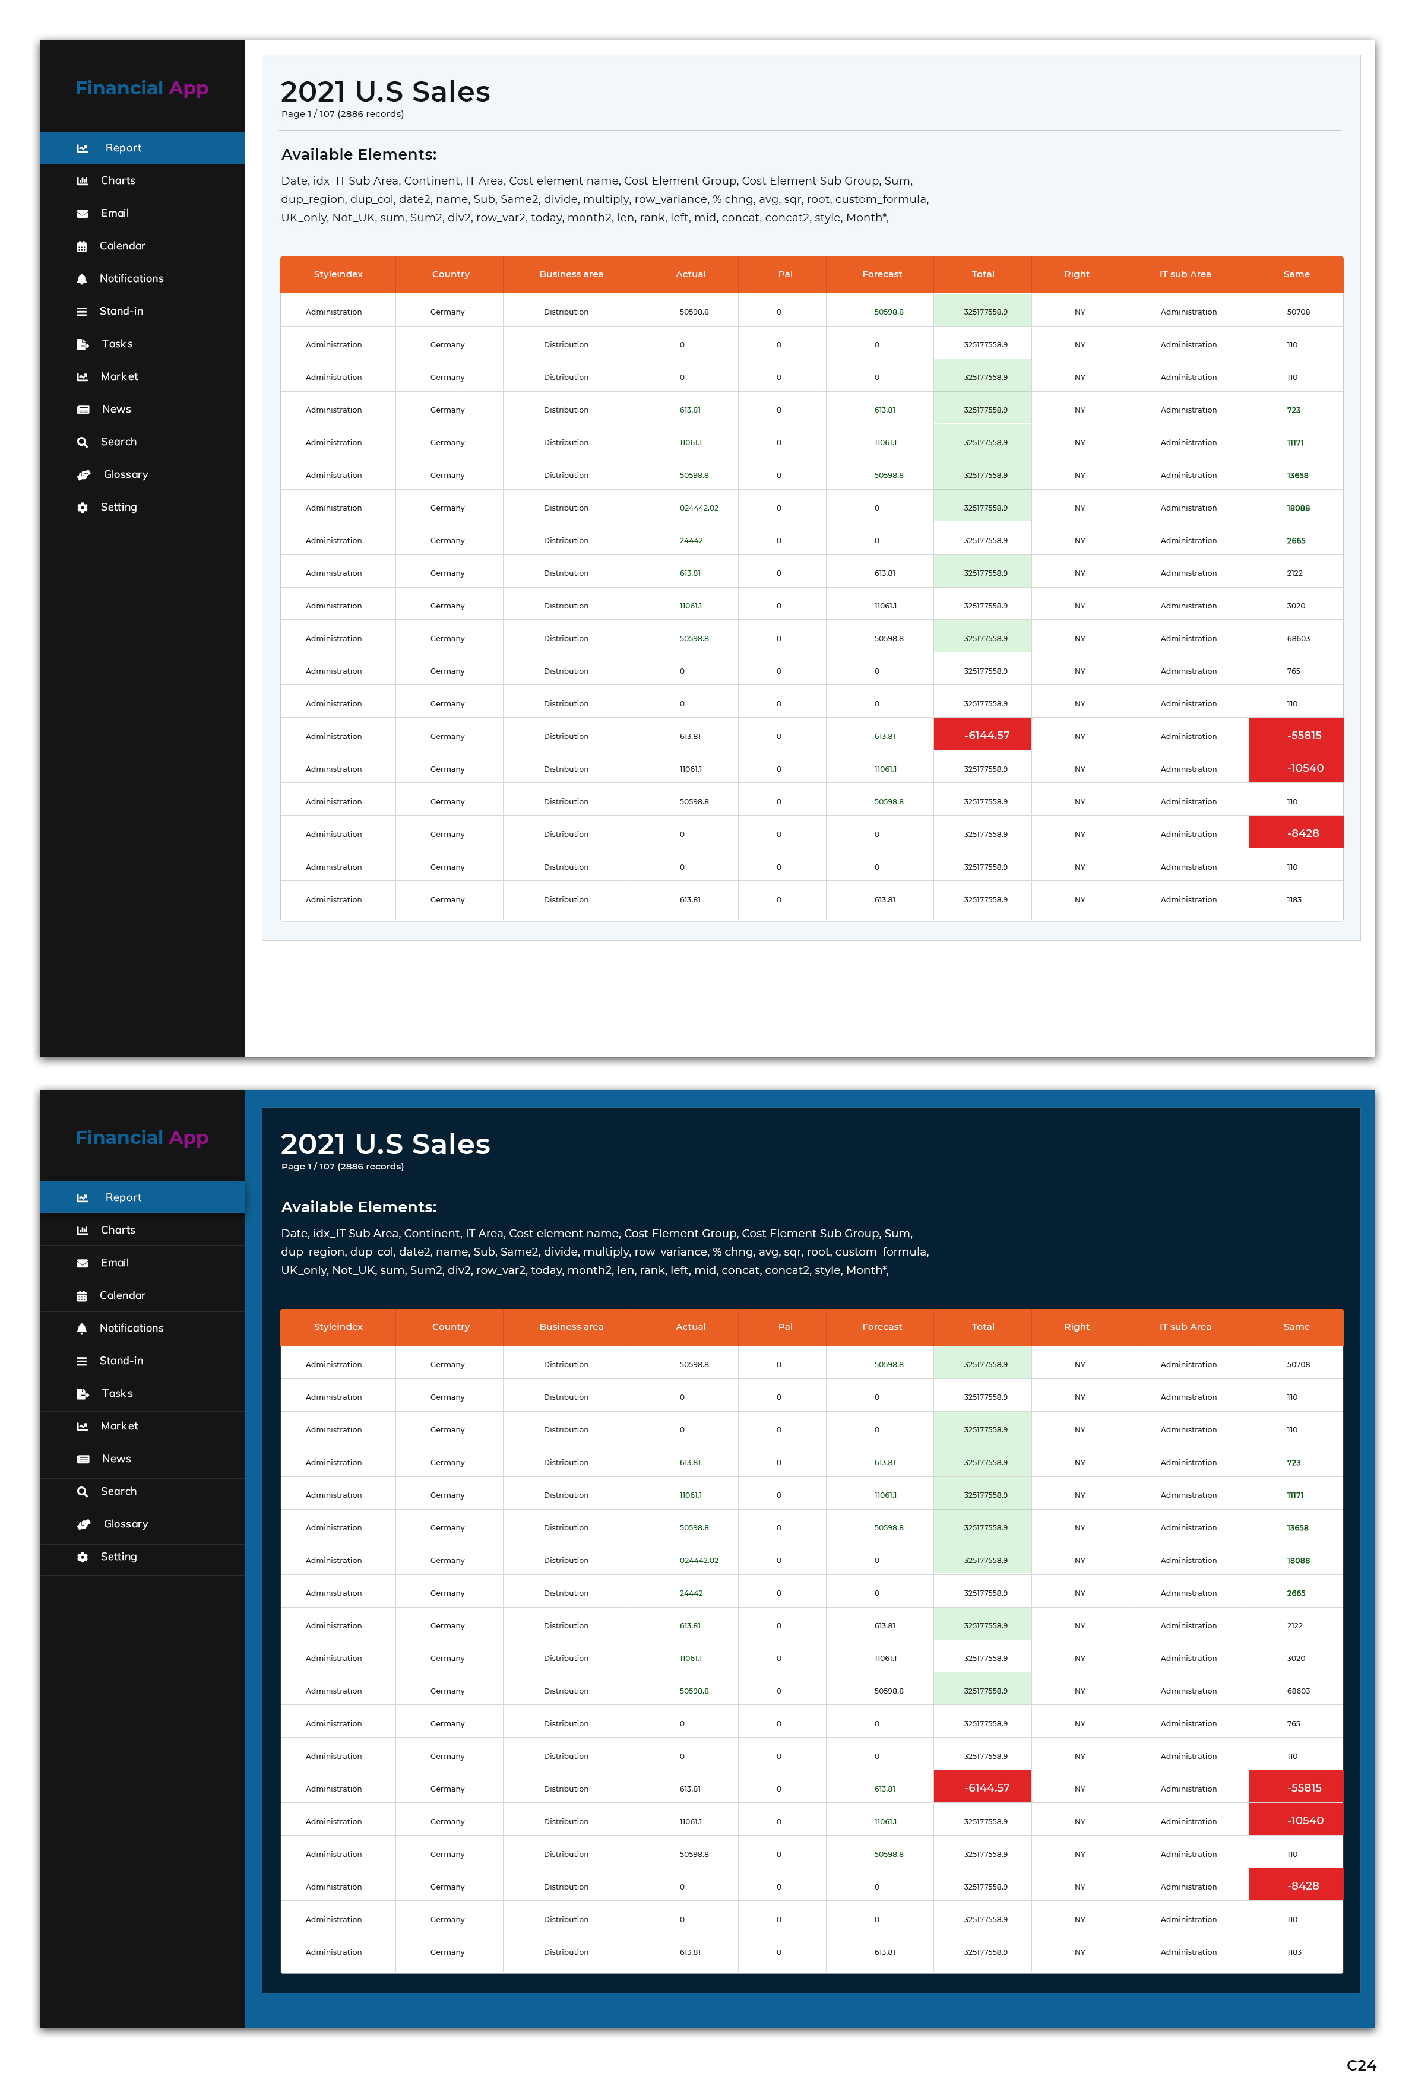This screenshot has width=1415, height=2092.
Task: Open the Glossary menu item in light-theme sidebar
Action: [x=125, y=474]
